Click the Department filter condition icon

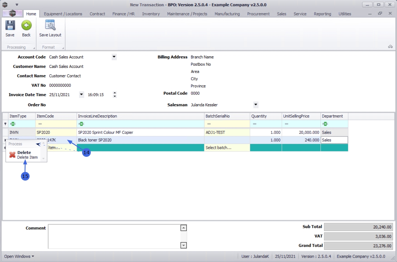(325, 124)
